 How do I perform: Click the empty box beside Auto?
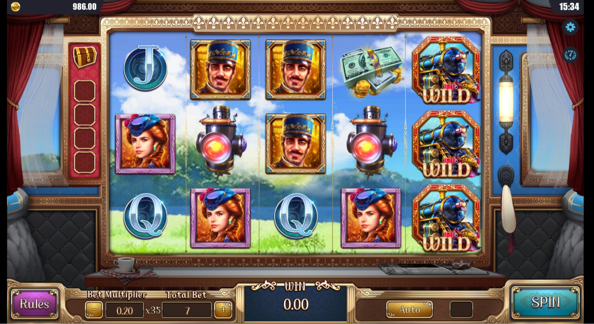click(461, 310)
